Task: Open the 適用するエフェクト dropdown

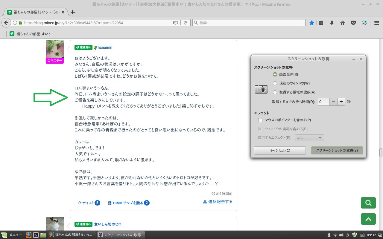Action: point(309,138)
